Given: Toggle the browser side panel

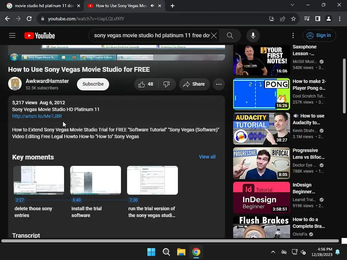Looking at the screenshot, I should pos(318,19).
